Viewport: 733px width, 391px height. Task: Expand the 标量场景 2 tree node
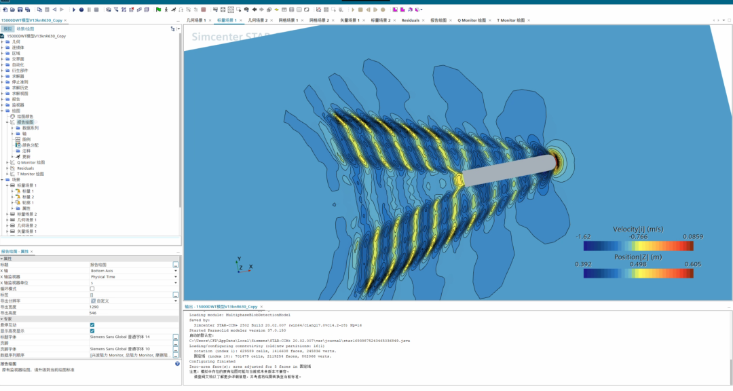[x=7, y=215]
